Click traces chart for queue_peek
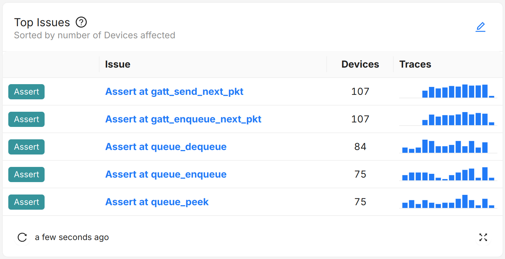 tap(448, 202)
